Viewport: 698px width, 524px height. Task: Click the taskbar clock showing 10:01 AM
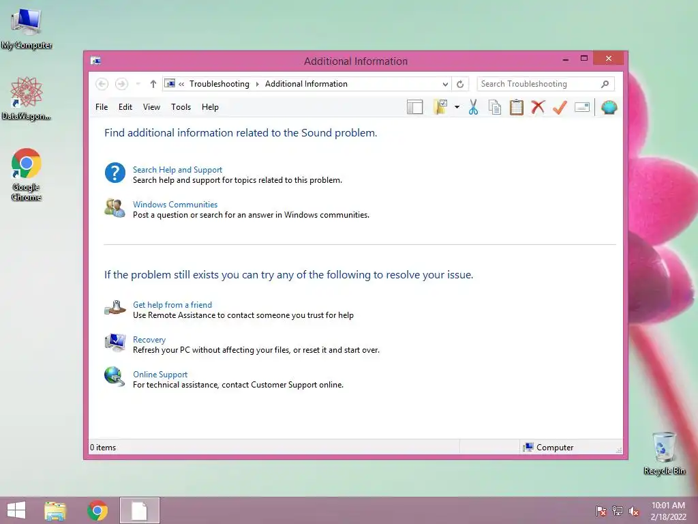point(668,511)
